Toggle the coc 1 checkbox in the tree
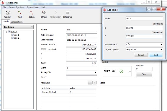 click(13, 35)
